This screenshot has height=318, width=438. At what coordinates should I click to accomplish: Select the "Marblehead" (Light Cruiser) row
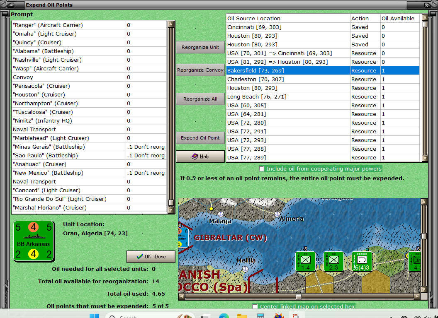90,138
